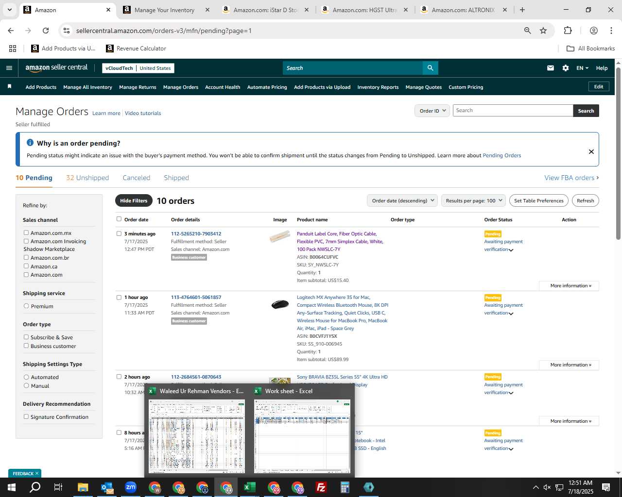Screen dimensions: 622x497
Task: Check the Amazon.ca sales channel
Action: click(x=26, y=266)
